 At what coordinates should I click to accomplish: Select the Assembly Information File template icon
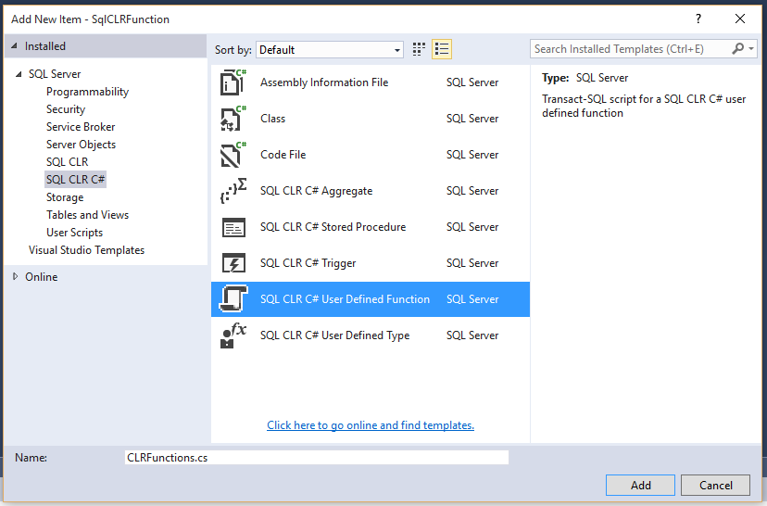pyautogui.click(x=233, y=82)
